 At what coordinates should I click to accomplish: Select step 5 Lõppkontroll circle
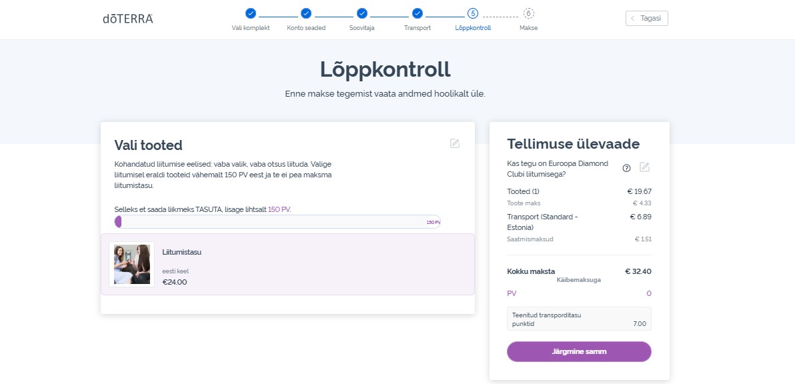(x=473, y=14)
